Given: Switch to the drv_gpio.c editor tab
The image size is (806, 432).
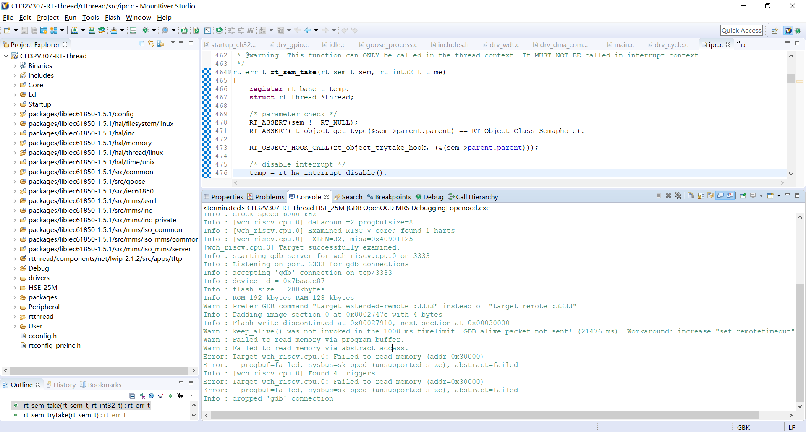Looking at the screenshot, I should click(289, 44).
